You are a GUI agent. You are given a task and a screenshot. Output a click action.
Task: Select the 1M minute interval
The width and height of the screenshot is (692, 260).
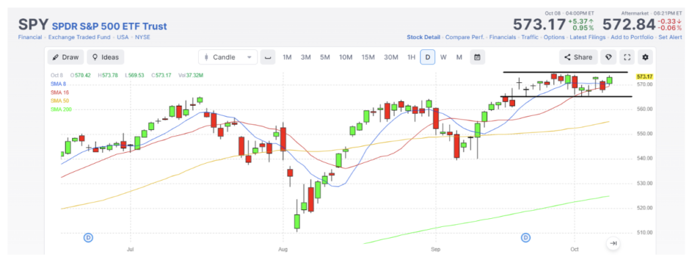pyautogui.click(x=287, y=57)
